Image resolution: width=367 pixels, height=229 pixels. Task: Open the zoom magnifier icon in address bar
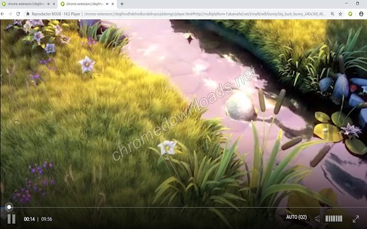(x=333, y=14)
